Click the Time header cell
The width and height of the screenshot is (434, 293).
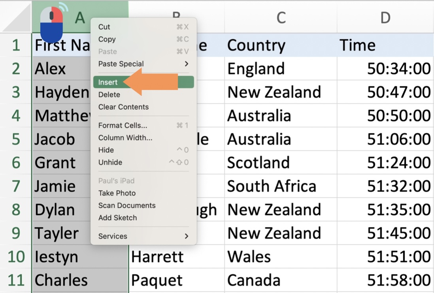pyautogui.click(x=385, y=45)
